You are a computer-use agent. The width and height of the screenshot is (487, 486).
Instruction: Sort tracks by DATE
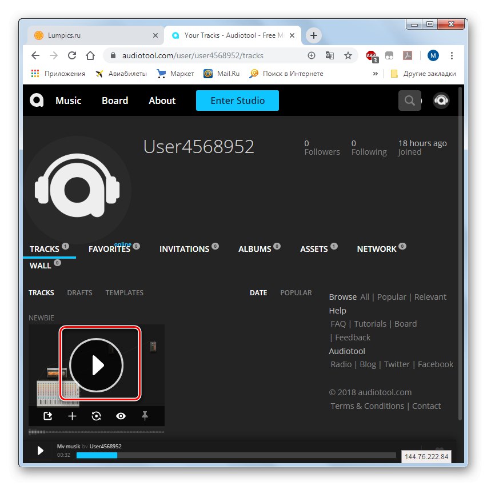258,292
